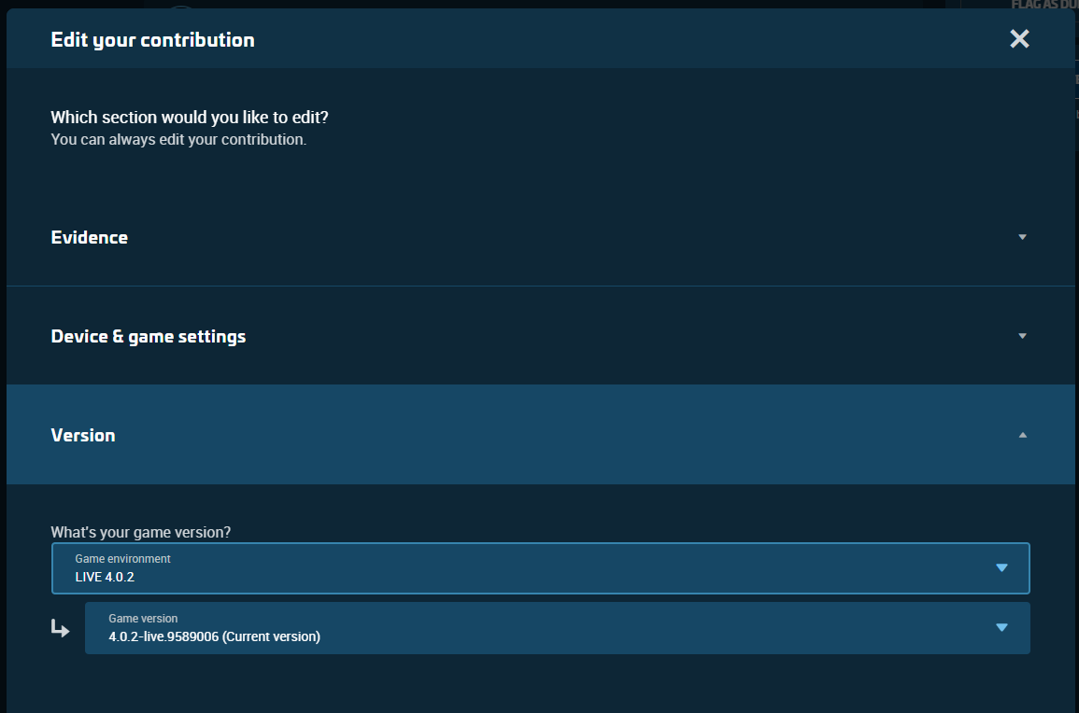The height and width of the screenshot is (713, 1079).
Task: Open the Game version dropdown
Action: pos(557,628)
